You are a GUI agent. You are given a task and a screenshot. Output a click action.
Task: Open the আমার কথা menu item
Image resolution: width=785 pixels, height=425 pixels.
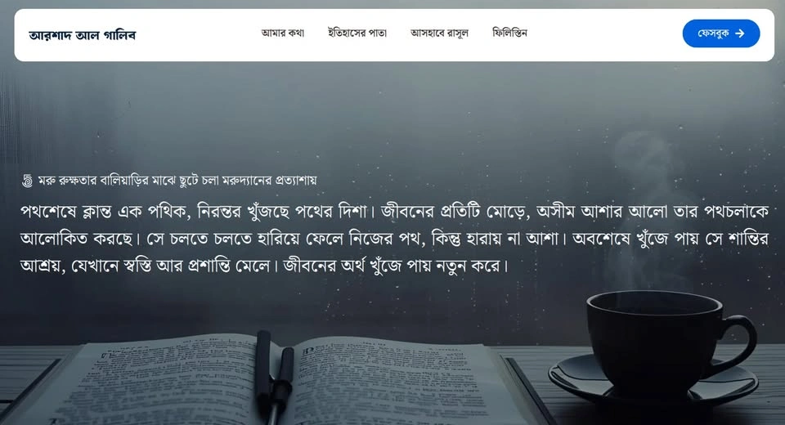tap(282, 33)
